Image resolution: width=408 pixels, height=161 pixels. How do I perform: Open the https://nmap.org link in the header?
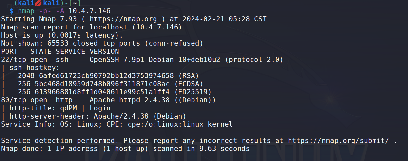tap(123, 19)
